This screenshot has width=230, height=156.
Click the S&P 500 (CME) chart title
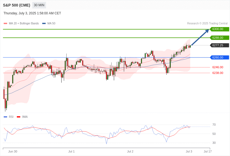pos(17,5)
